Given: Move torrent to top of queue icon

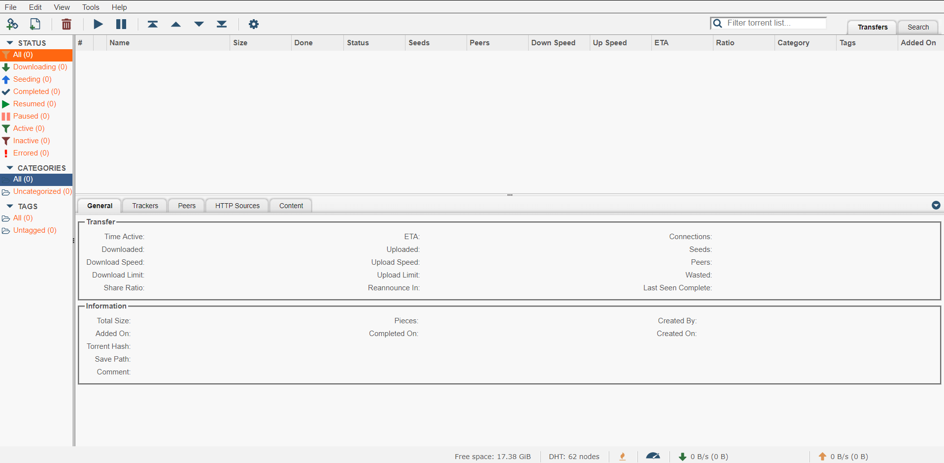Looking at the screenshot, I should [153, 24].
